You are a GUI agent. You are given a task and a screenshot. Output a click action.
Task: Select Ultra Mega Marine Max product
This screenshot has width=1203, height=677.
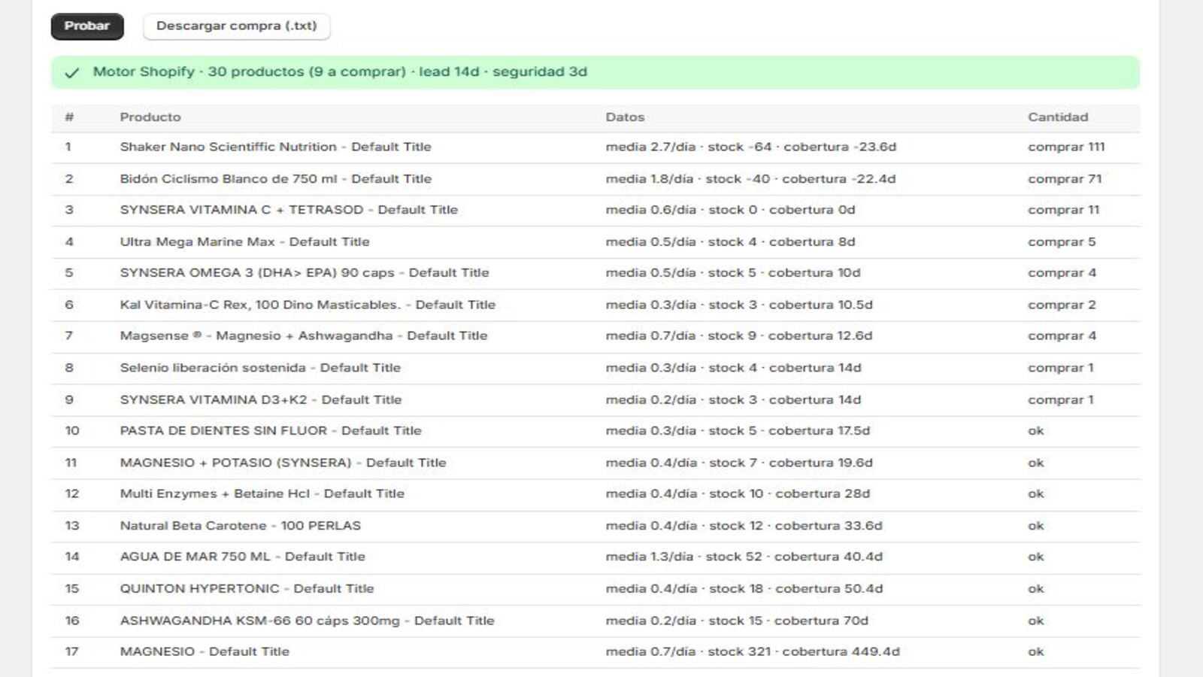[x=244, y=242]
